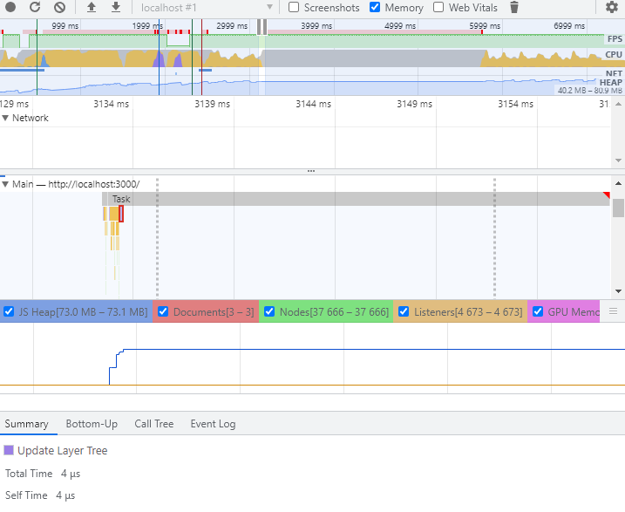Toggle the JS Heap counter checkbox

9,311
